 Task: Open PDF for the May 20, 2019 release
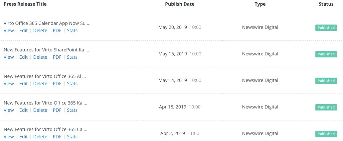pos(57,31)
